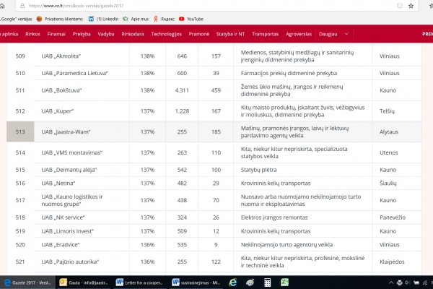Select company UAB „Bokštuva"
The height and width of the screenshot is (289, 433).
coord(61,90)
